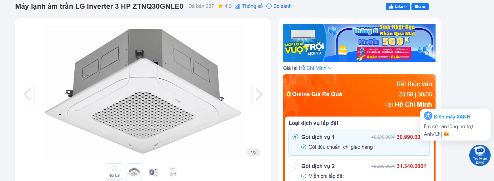The height and width of the screenshot is (181, 494).
Task: Open the Trợ lý ảo ĐMX assistant icon
Action: tap(480, 155)
